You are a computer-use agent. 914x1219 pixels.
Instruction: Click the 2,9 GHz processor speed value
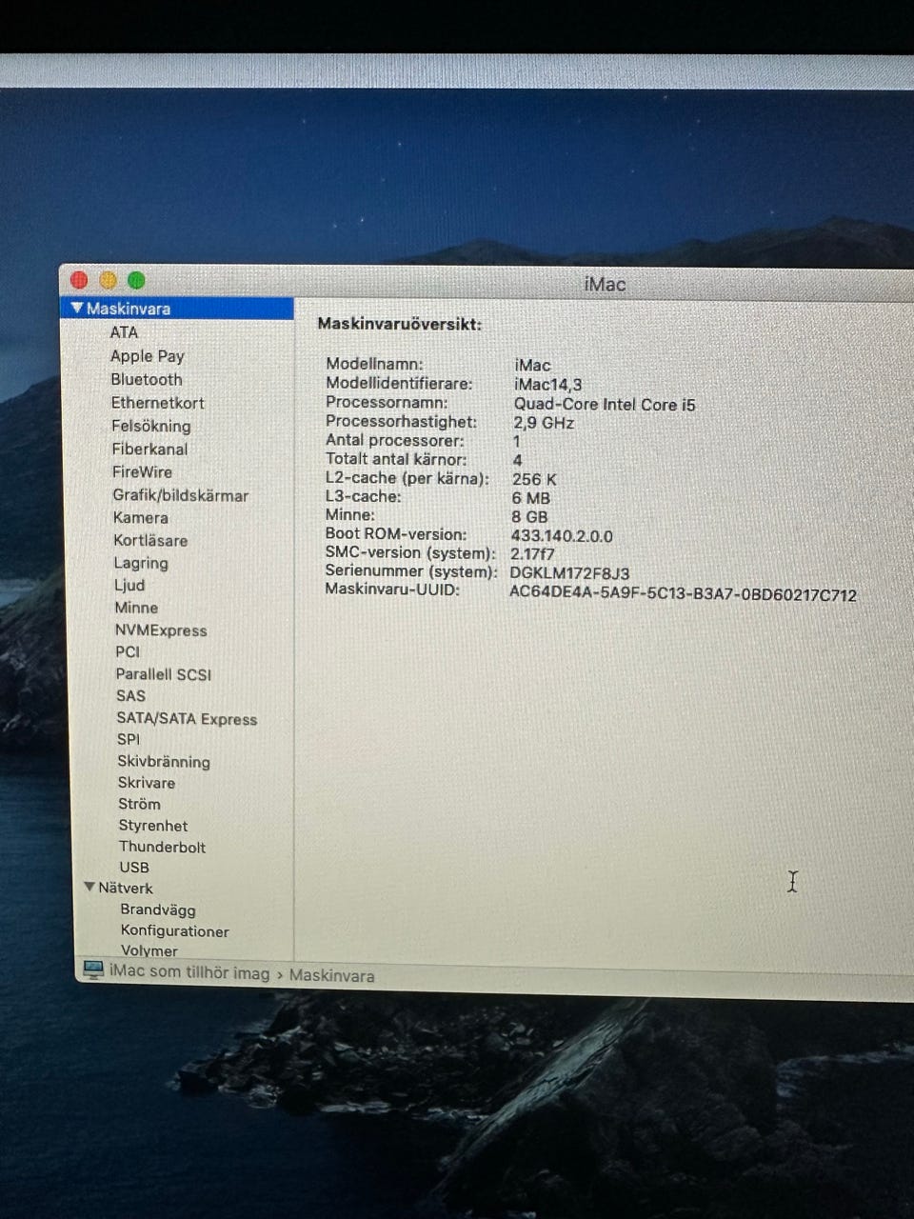(544, 423)
